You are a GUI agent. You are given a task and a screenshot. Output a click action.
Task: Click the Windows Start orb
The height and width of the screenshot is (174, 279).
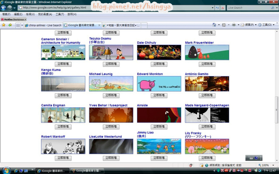tap(6, 171)
